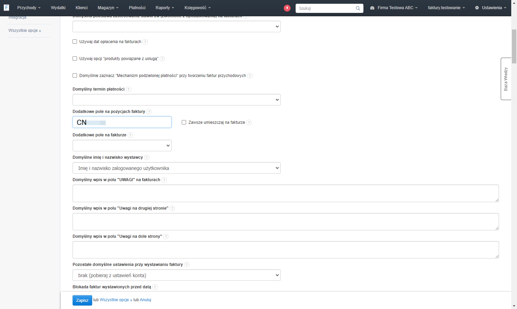Open the red notifications badge

[287, 8]
